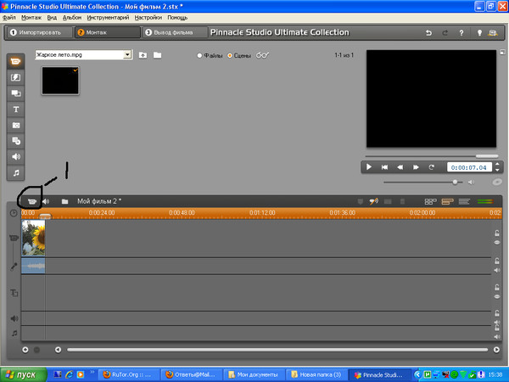This screenshot has height=382, width=509.
Task: Click the fast forward button
Action: point(416,167)
